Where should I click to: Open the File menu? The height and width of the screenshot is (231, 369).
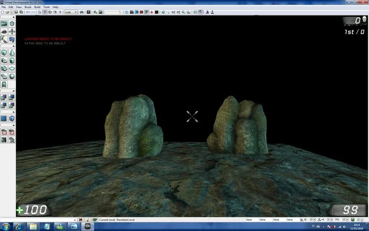pos(4,7)
